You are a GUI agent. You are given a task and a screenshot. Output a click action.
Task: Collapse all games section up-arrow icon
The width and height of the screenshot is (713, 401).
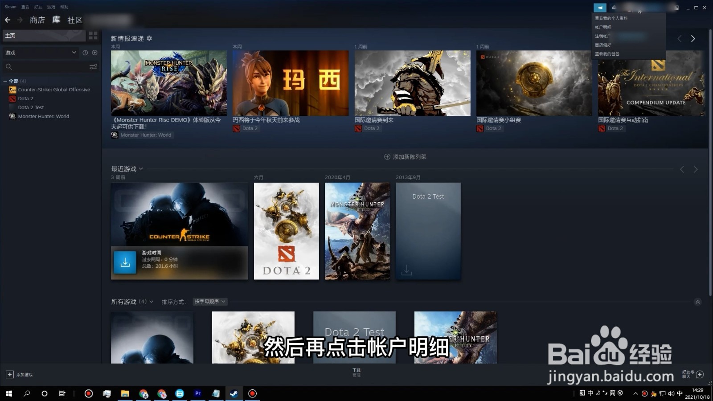(698, 302)
